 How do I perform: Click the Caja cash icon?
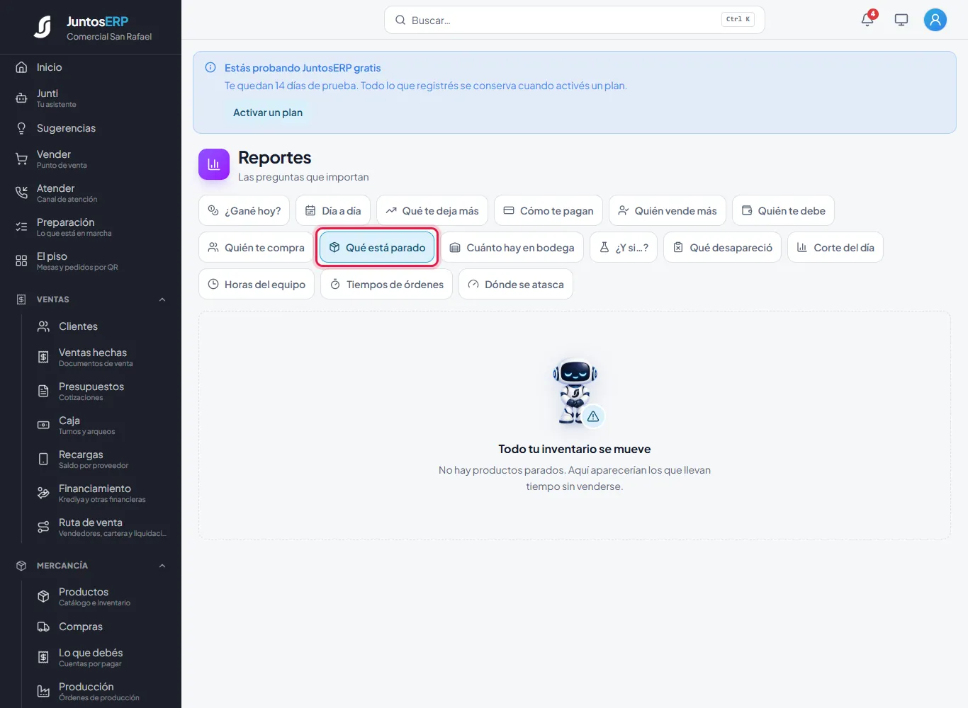[43, 426]
